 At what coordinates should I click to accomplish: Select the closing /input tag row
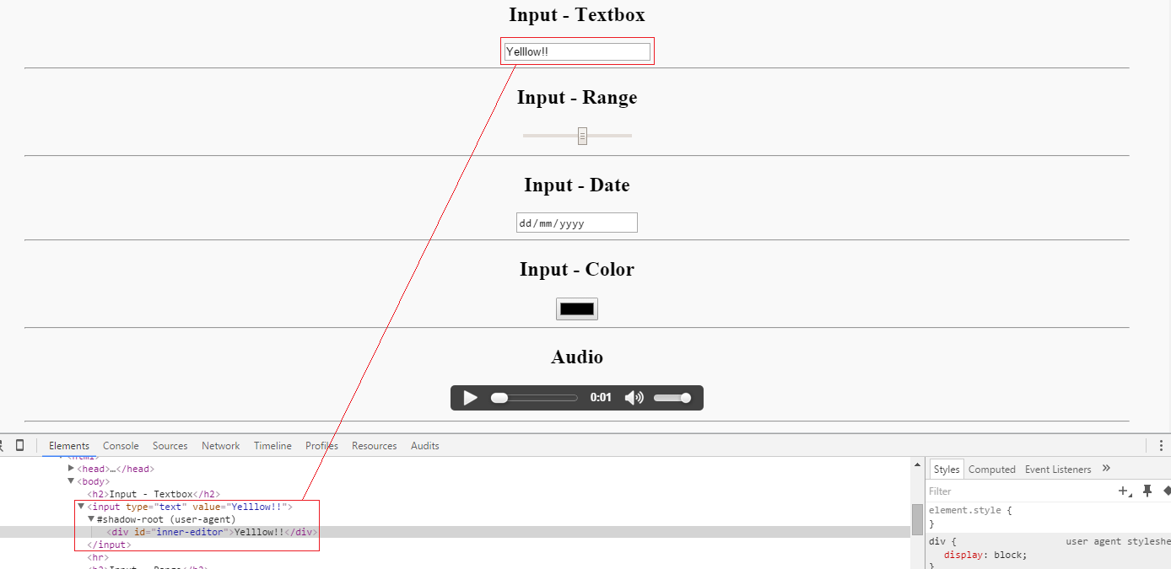(107, 545)
